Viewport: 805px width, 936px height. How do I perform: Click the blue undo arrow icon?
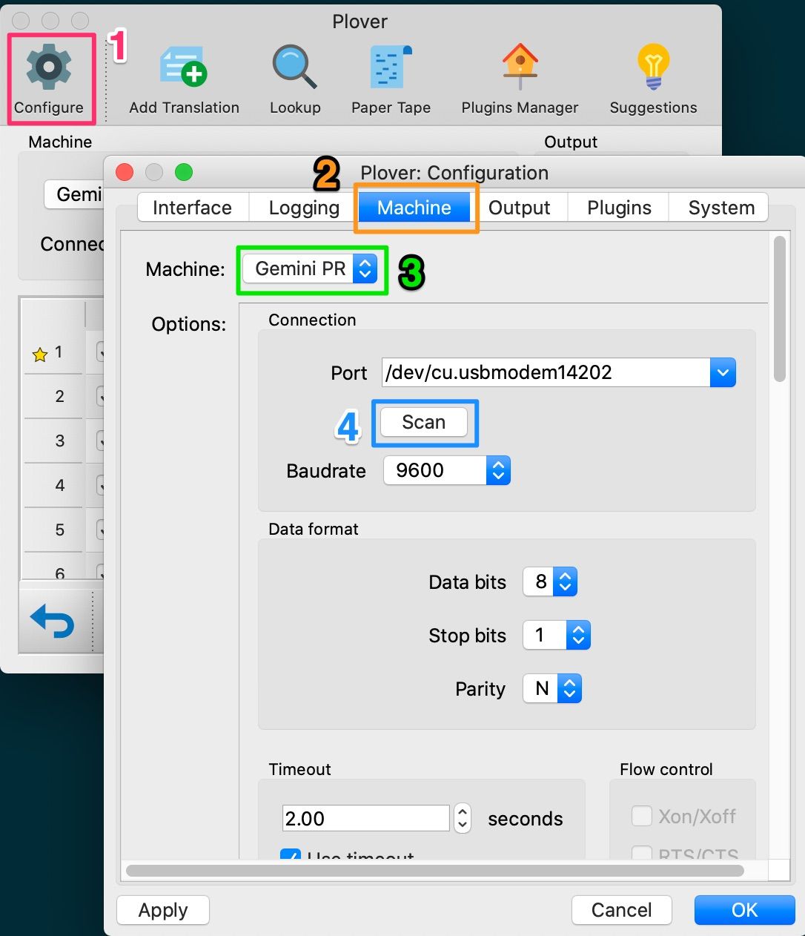[52, 622]
